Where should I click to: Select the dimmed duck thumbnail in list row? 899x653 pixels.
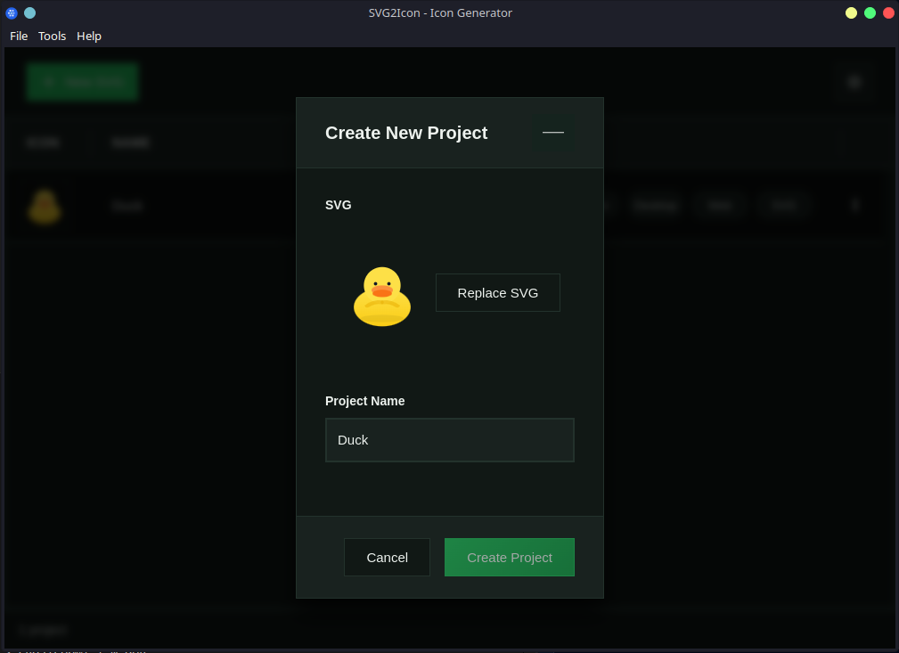click(x=44, y=206)
